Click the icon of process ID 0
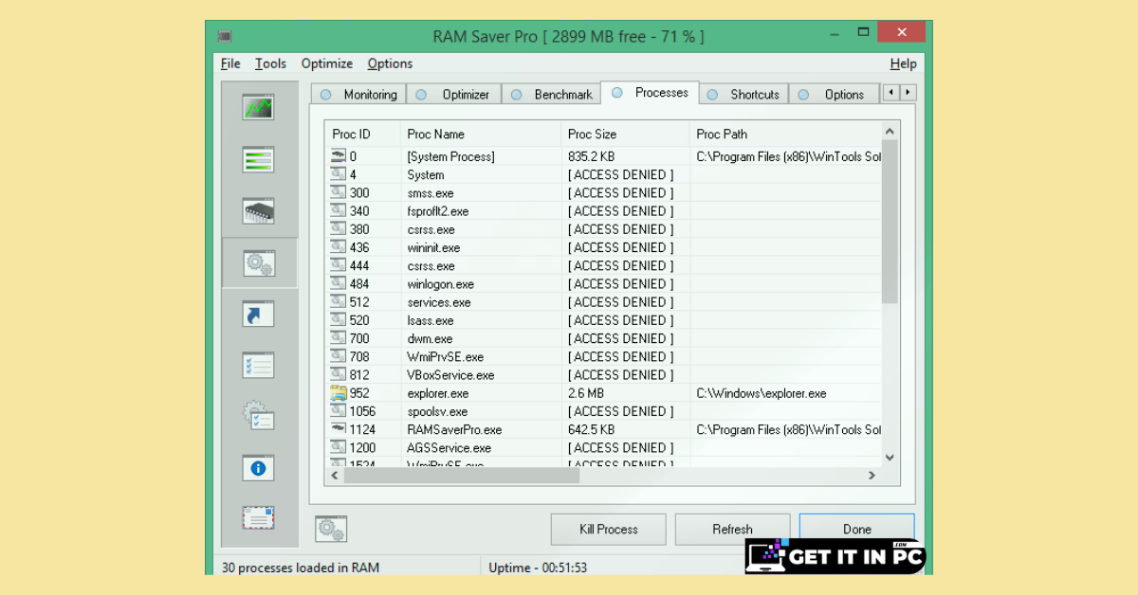Viewport: 1138px width, 595px height. click(x=339, y=156)
